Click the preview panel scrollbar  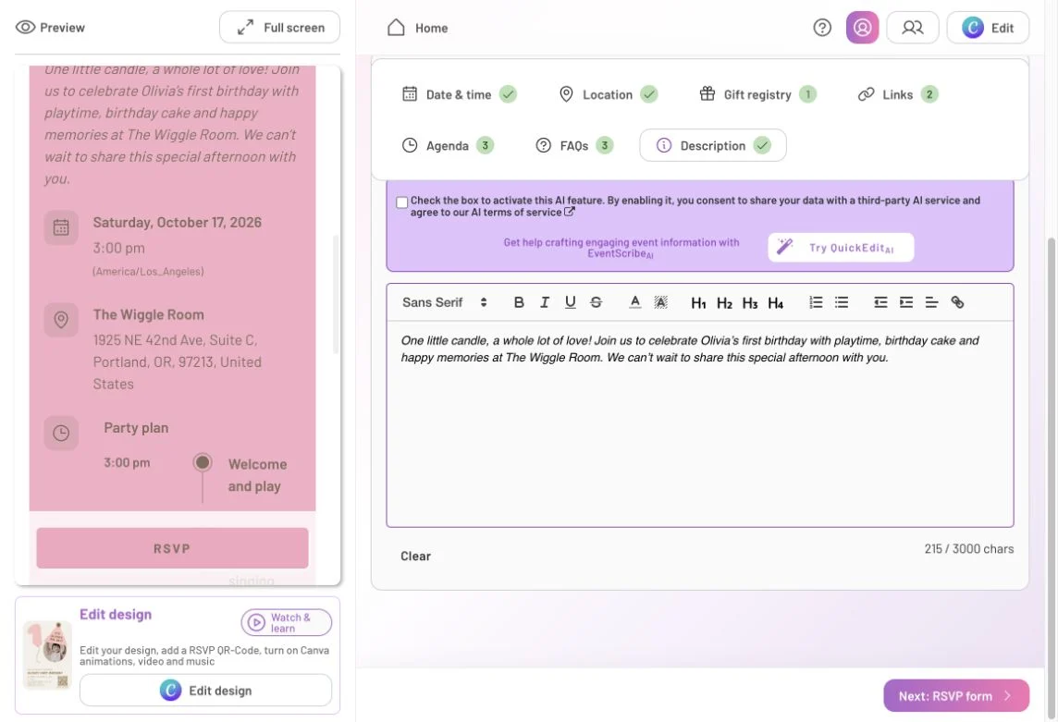(x=336, y=294)
